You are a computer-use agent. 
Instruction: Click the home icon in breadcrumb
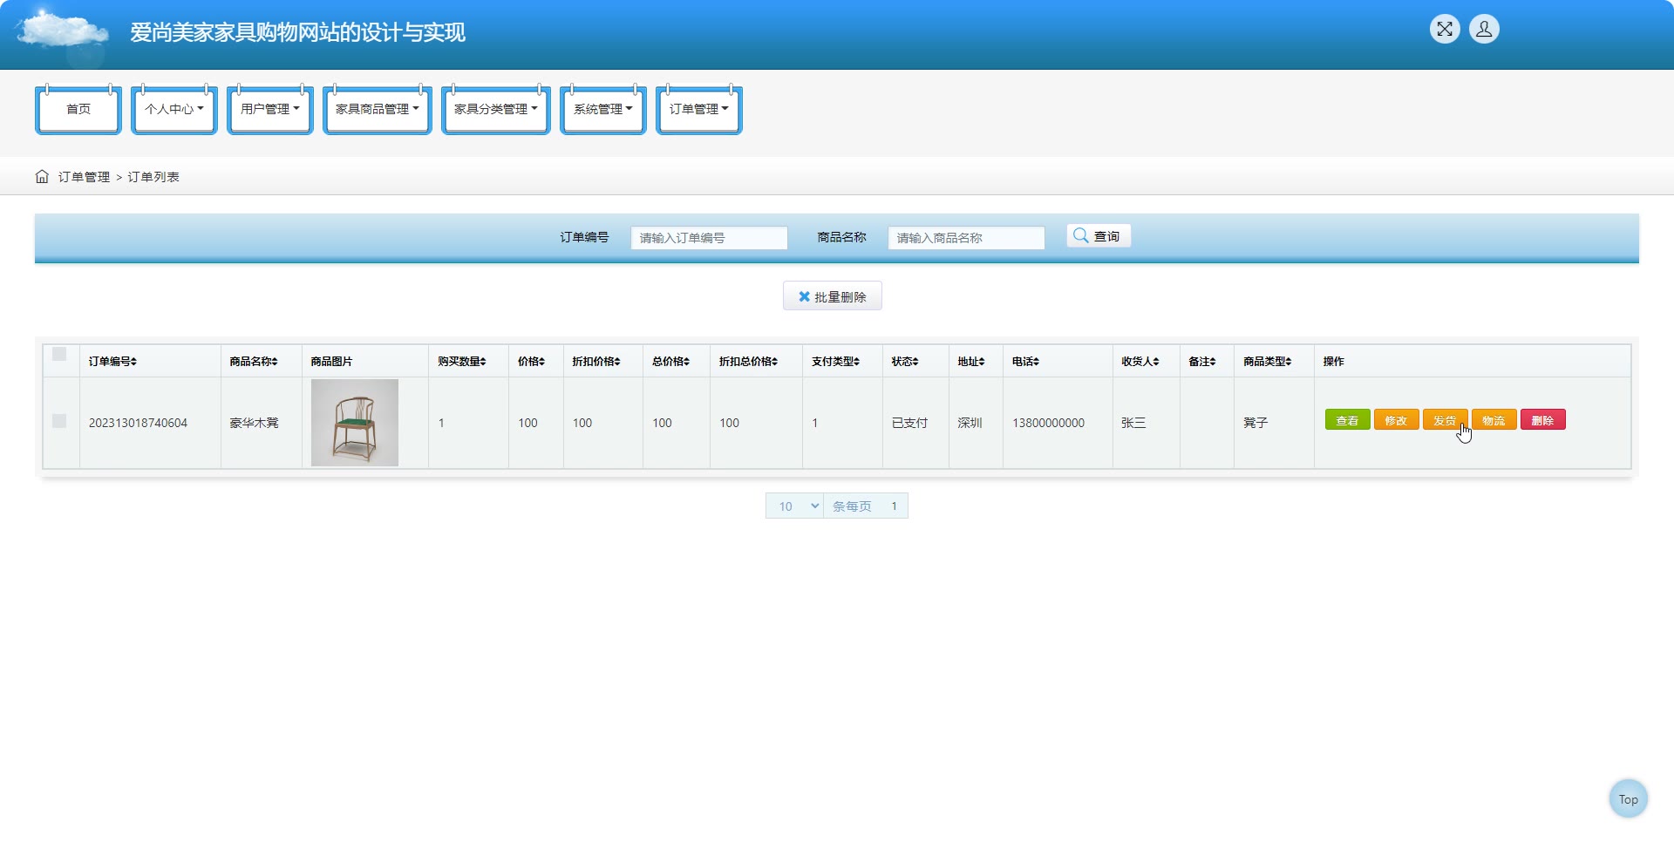pyautogui.click(x=42, y=177)
